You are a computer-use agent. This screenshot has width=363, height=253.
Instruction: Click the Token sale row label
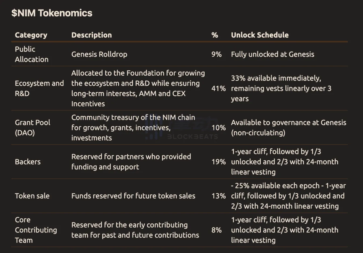pyautogui.click(x=32, y=196)
